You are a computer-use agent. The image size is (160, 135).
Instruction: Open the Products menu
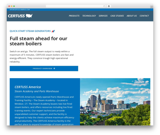pos(74,16)
